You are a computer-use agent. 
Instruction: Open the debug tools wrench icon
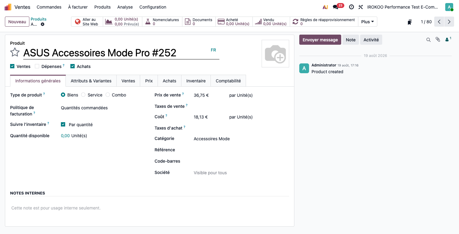(361, 7)
